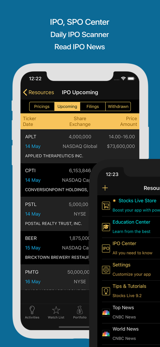The image size is (160, 347).
Task: Tap the Resources back chevron
Action: point(25,93)
